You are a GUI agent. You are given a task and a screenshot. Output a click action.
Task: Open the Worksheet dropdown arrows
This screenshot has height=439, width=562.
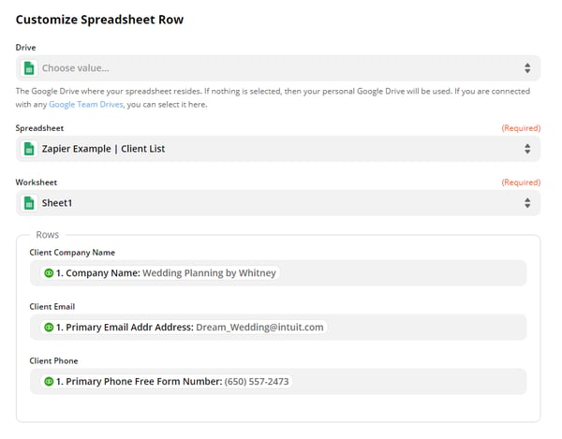coord(527,203)
